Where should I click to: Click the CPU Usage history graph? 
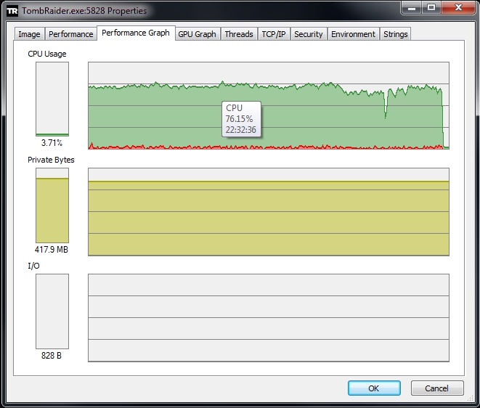pyautogui.click(x=269, y=105)
